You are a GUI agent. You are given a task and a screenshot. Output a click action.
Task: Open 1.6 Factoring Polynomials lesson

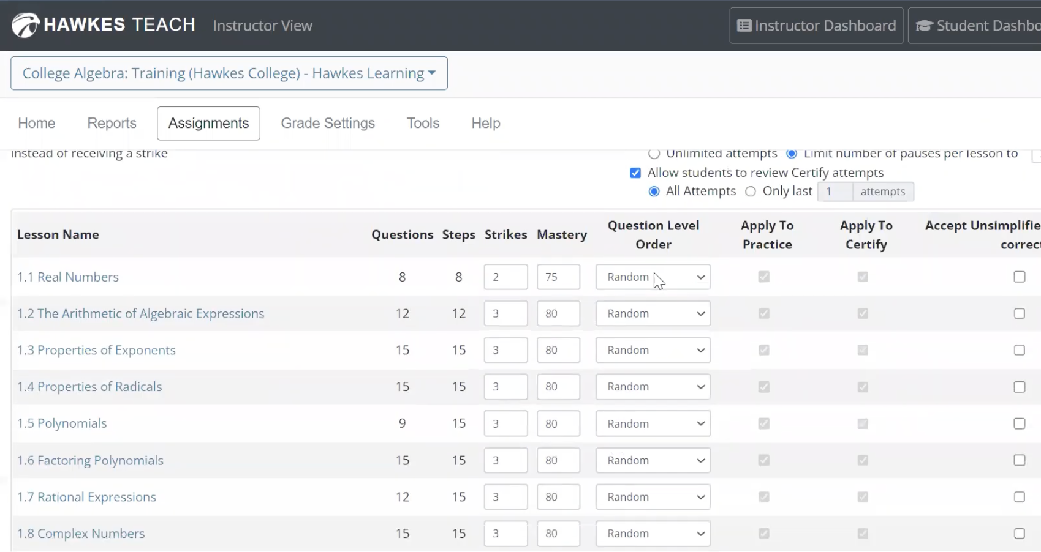coord(90,460)
